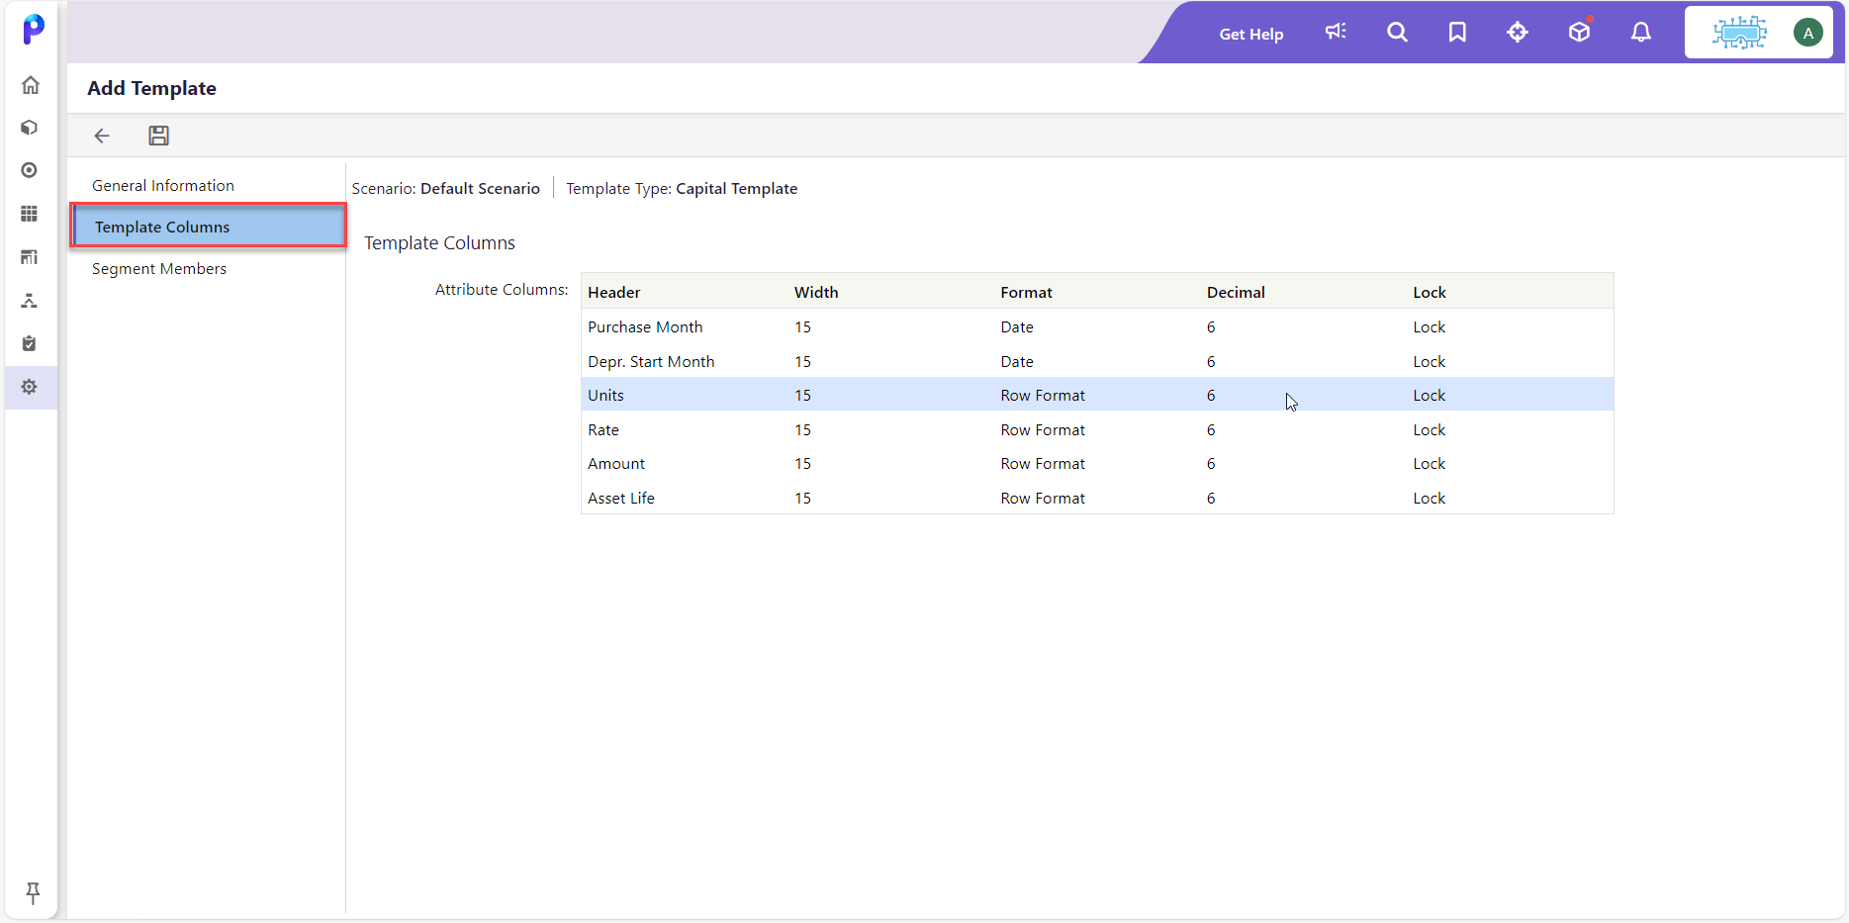Click the Width column heading

tap(816, 292)
